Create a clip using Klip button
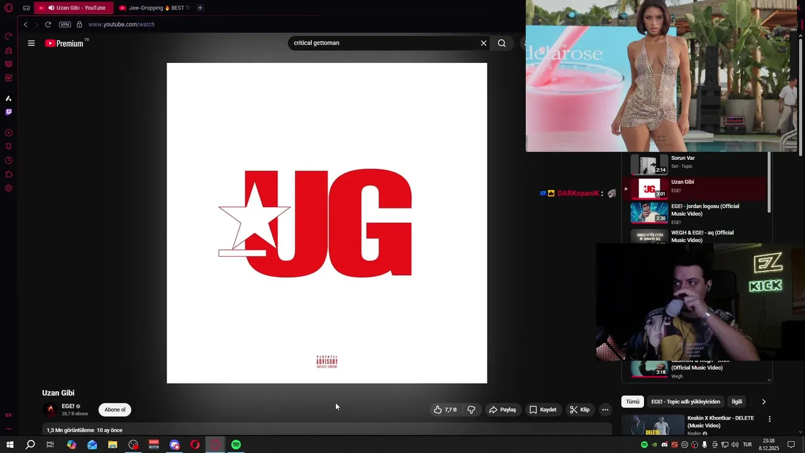 click(x=580, y=410)
